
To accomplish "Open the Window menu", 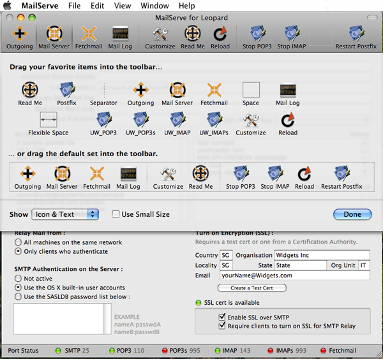I will tap(154, 6).
